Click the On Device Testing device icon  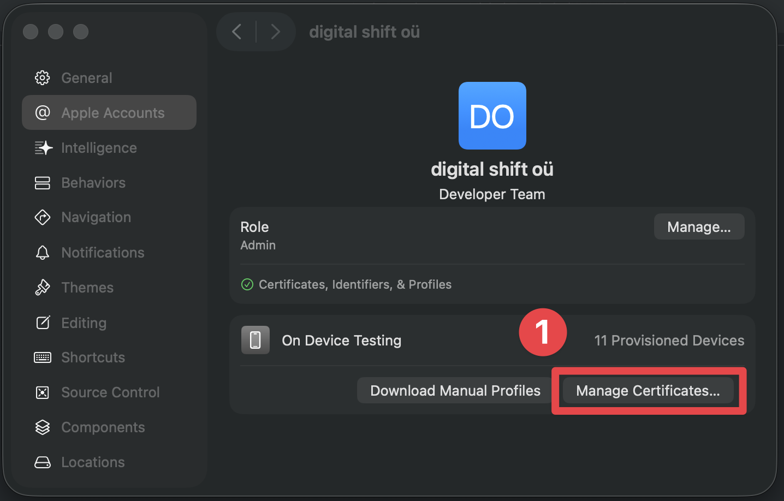[255, 339]
